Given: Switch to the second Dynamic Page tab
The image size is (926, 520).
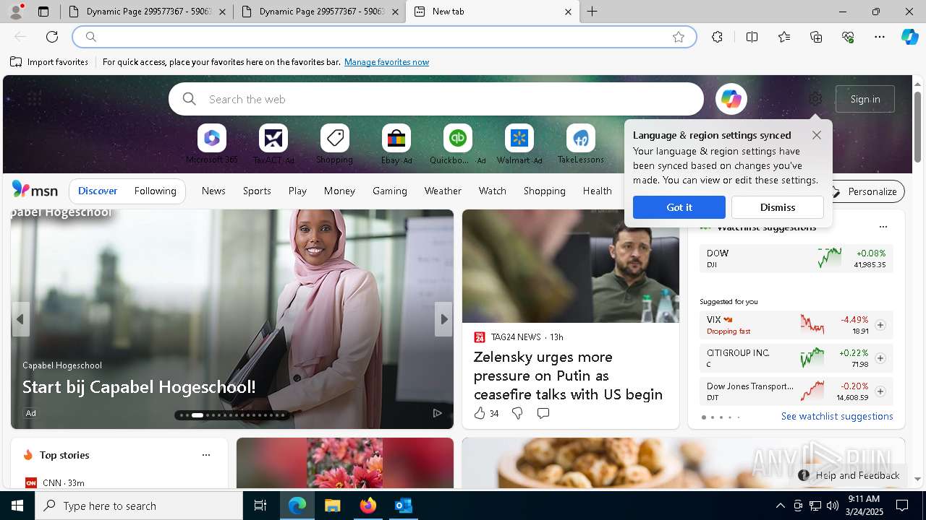Looking at the screenshot, I should pyautogui.click(x=320, y=12).
